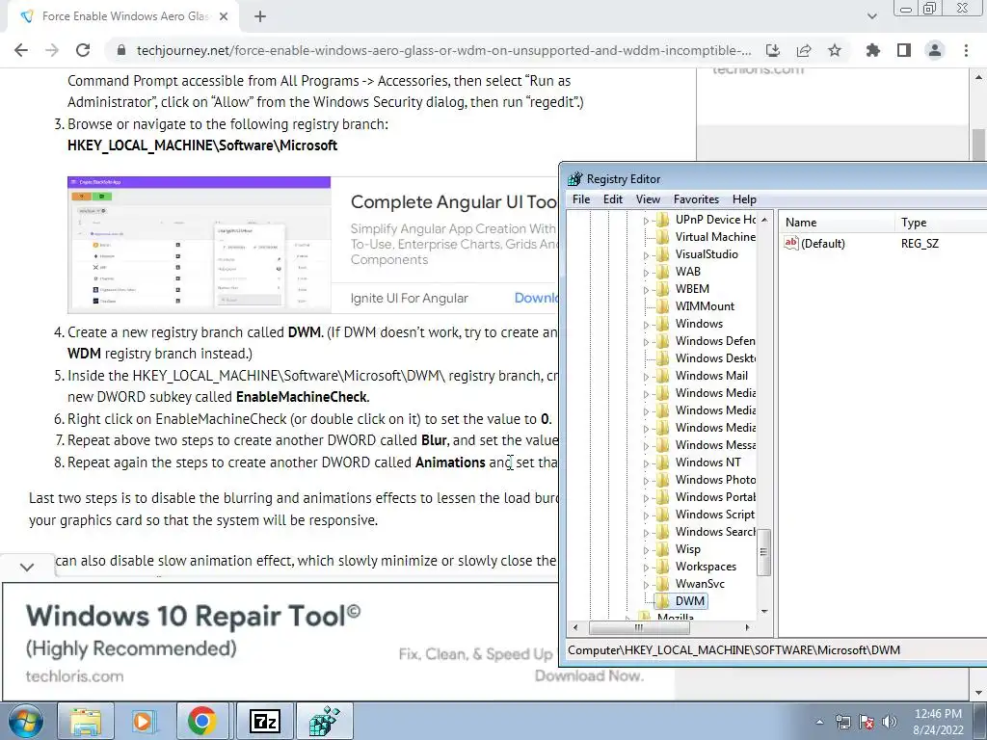
Task: Expand the Windows NT key
Action: (x=646, y=463)
